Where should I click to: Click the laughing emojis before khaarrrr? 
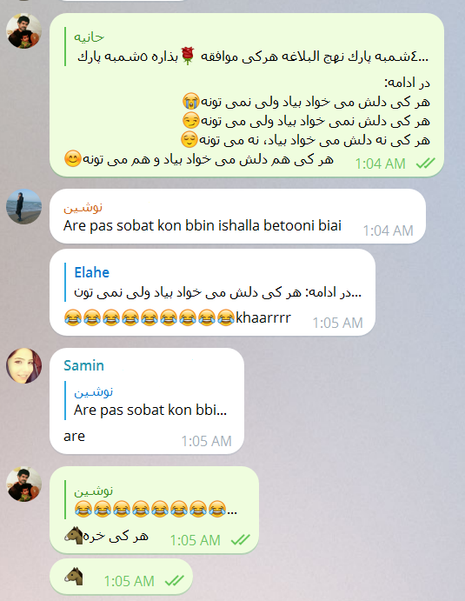pos(149,317)
